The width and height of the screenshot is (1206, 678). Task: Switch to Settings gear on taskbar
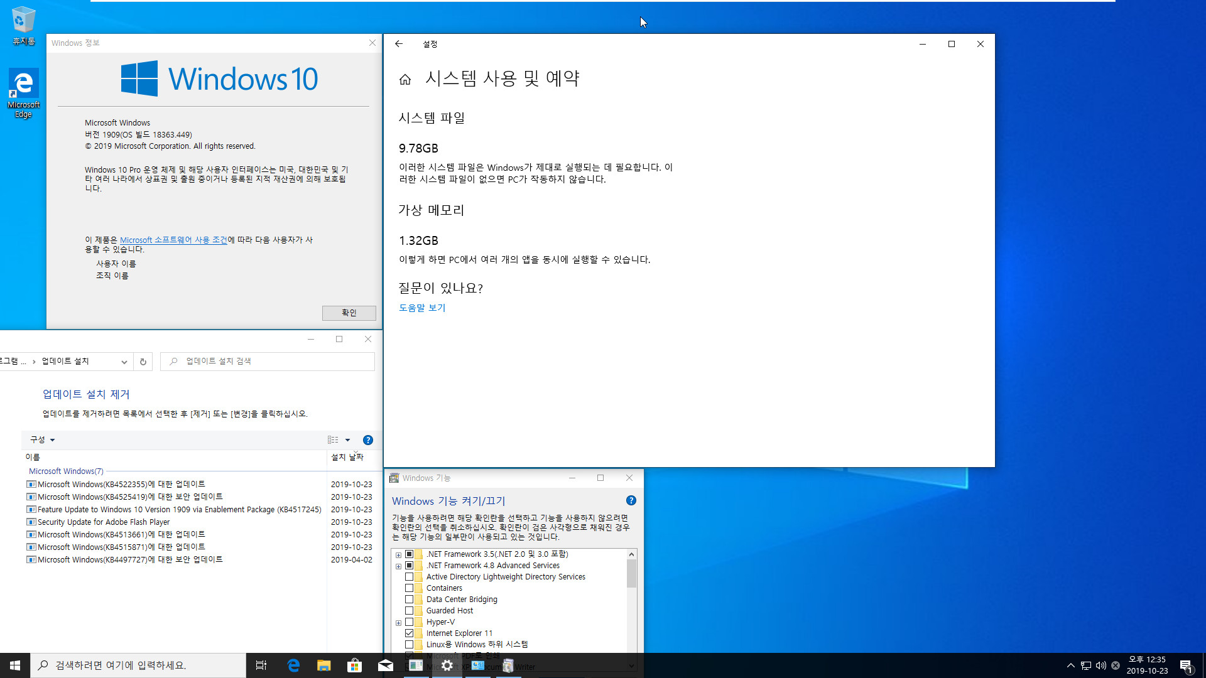point(447,665)
